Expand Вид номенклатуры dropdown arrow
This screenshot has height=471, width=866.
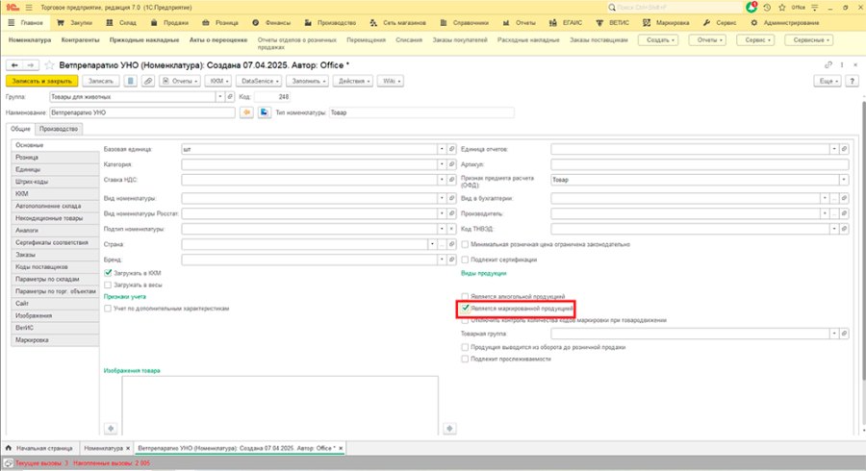tap(442, 198)
